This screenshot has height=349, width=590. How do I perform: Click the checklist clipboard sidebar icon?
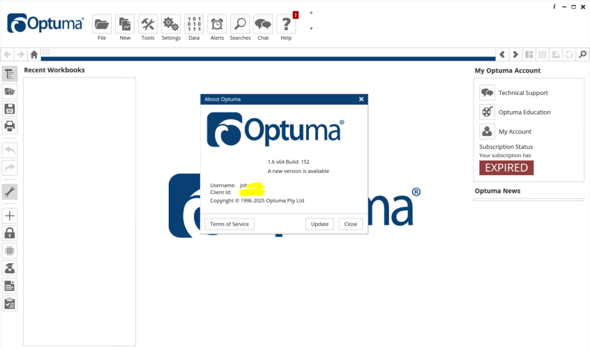pos(10,303)
